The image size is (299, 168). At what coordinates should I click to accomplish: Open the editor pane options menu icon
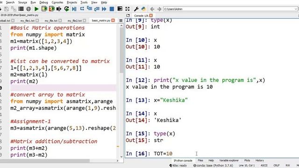pyautogui.click(x=121, y=21)
